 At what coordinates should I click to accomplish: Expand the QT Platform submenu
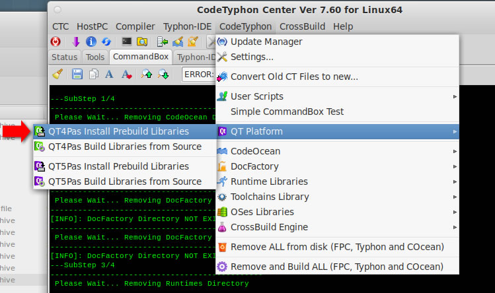pos(337,131)
